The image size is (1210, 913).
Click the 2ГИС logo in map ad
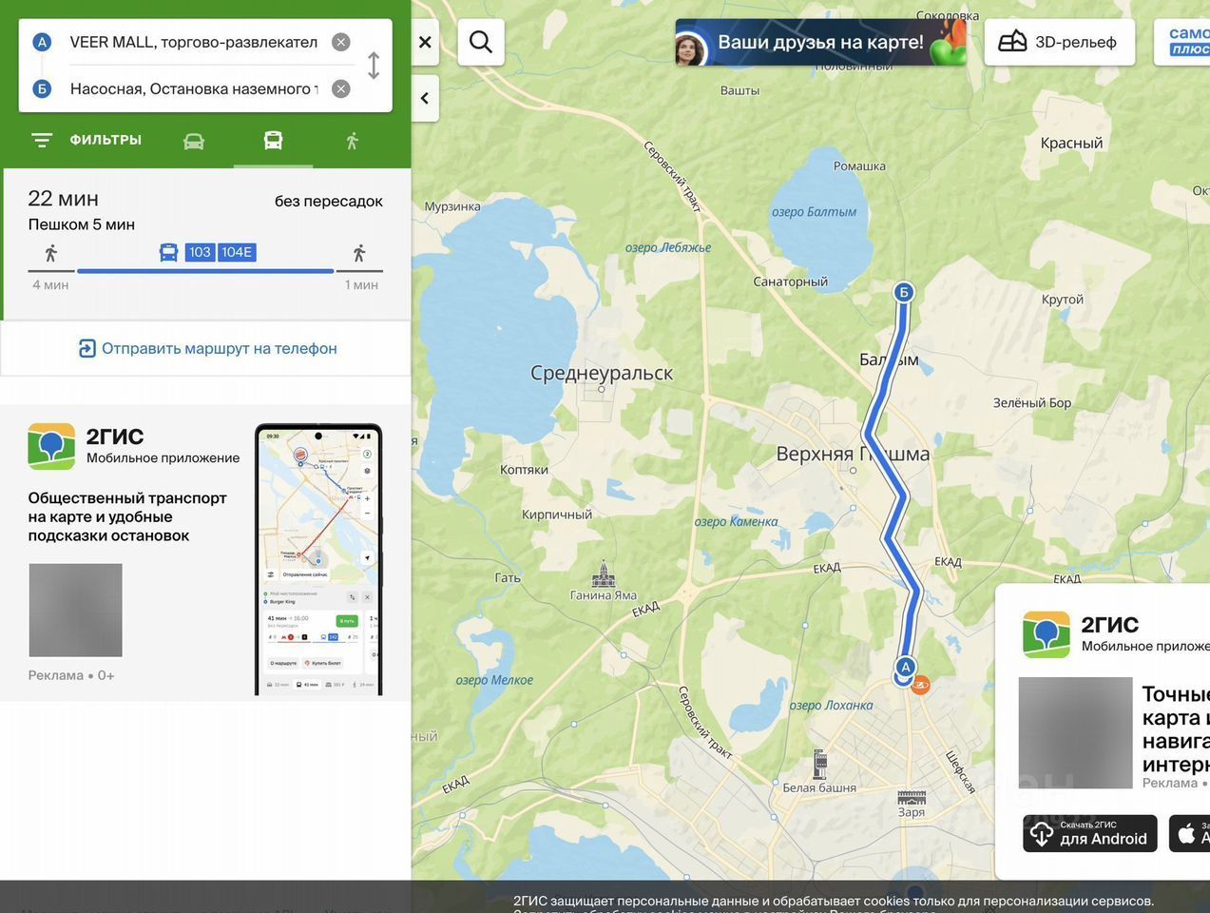coord(1047,634)
